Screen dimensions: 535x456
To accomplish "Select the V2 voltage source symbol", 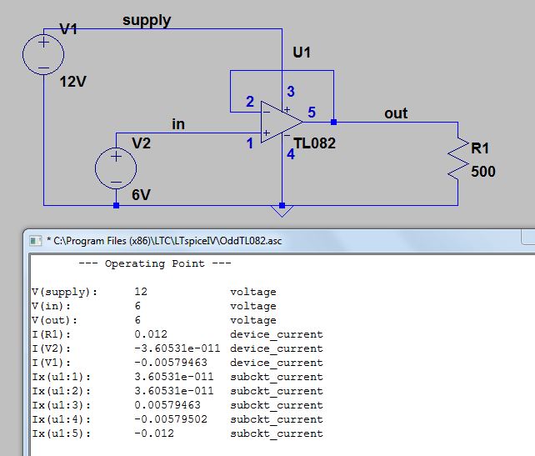I will point(116,168).
